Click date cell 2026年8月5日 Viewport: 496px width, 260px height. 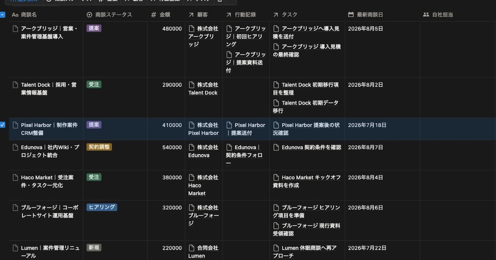tap(382, 49)
